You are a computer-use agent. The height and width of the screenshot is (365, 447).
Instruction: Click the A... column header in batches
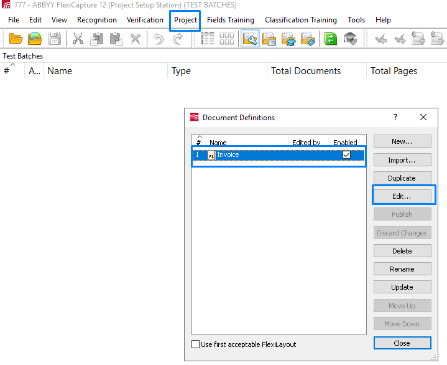click(x=34, y=71)
